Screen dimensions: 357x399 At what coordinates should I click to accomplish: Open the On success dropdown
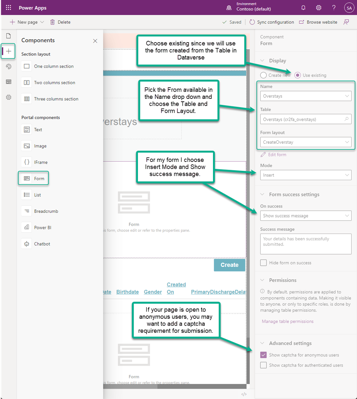tap(306, 216)
